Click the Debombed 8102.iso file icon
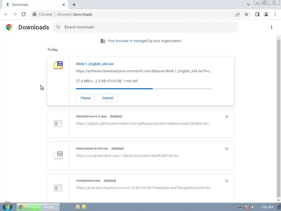The image size is (281, 211). 58,155
